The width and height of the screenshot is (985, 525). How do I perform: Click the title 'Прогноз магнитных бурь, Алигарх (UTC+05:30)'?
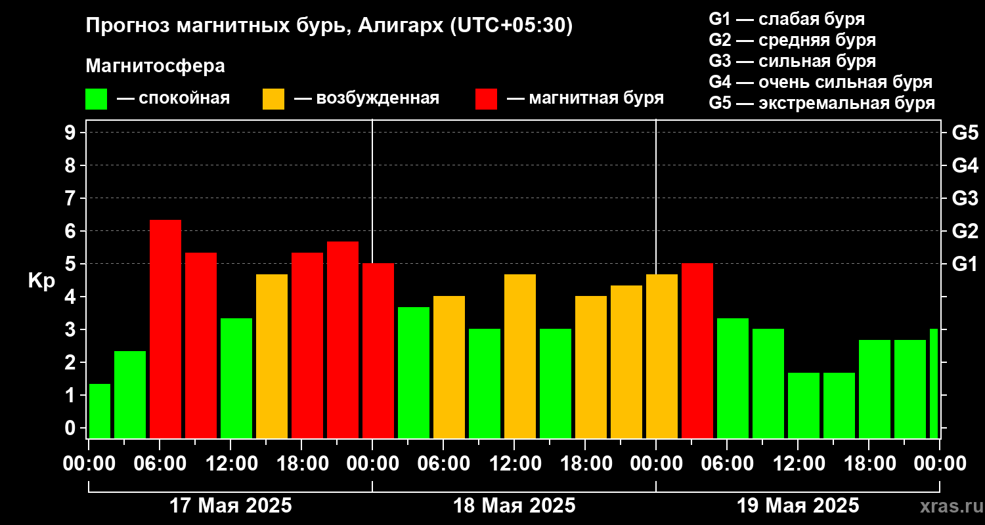[329, 26]
